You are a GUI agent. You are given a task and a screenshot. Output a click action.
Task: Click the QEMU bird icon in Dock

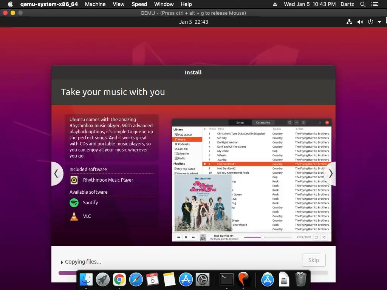tap(243, 279)
